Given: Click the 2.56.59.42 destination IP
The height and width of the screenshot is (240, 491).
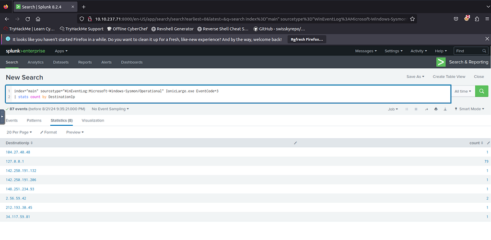Looking at the screenshot, I should [16, 198].
